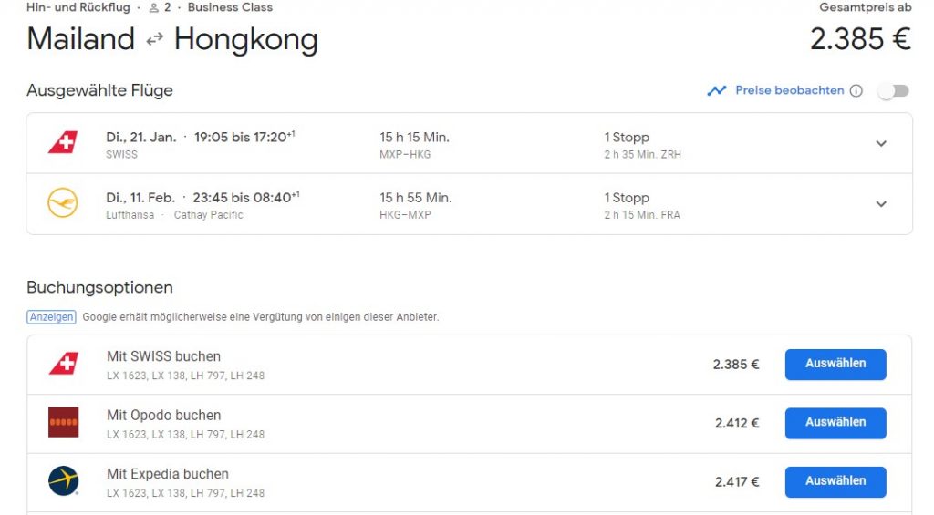Open the info icon next to Preise beobachten
The height and width of the screenshot is (515, 934).
(856, 91)
